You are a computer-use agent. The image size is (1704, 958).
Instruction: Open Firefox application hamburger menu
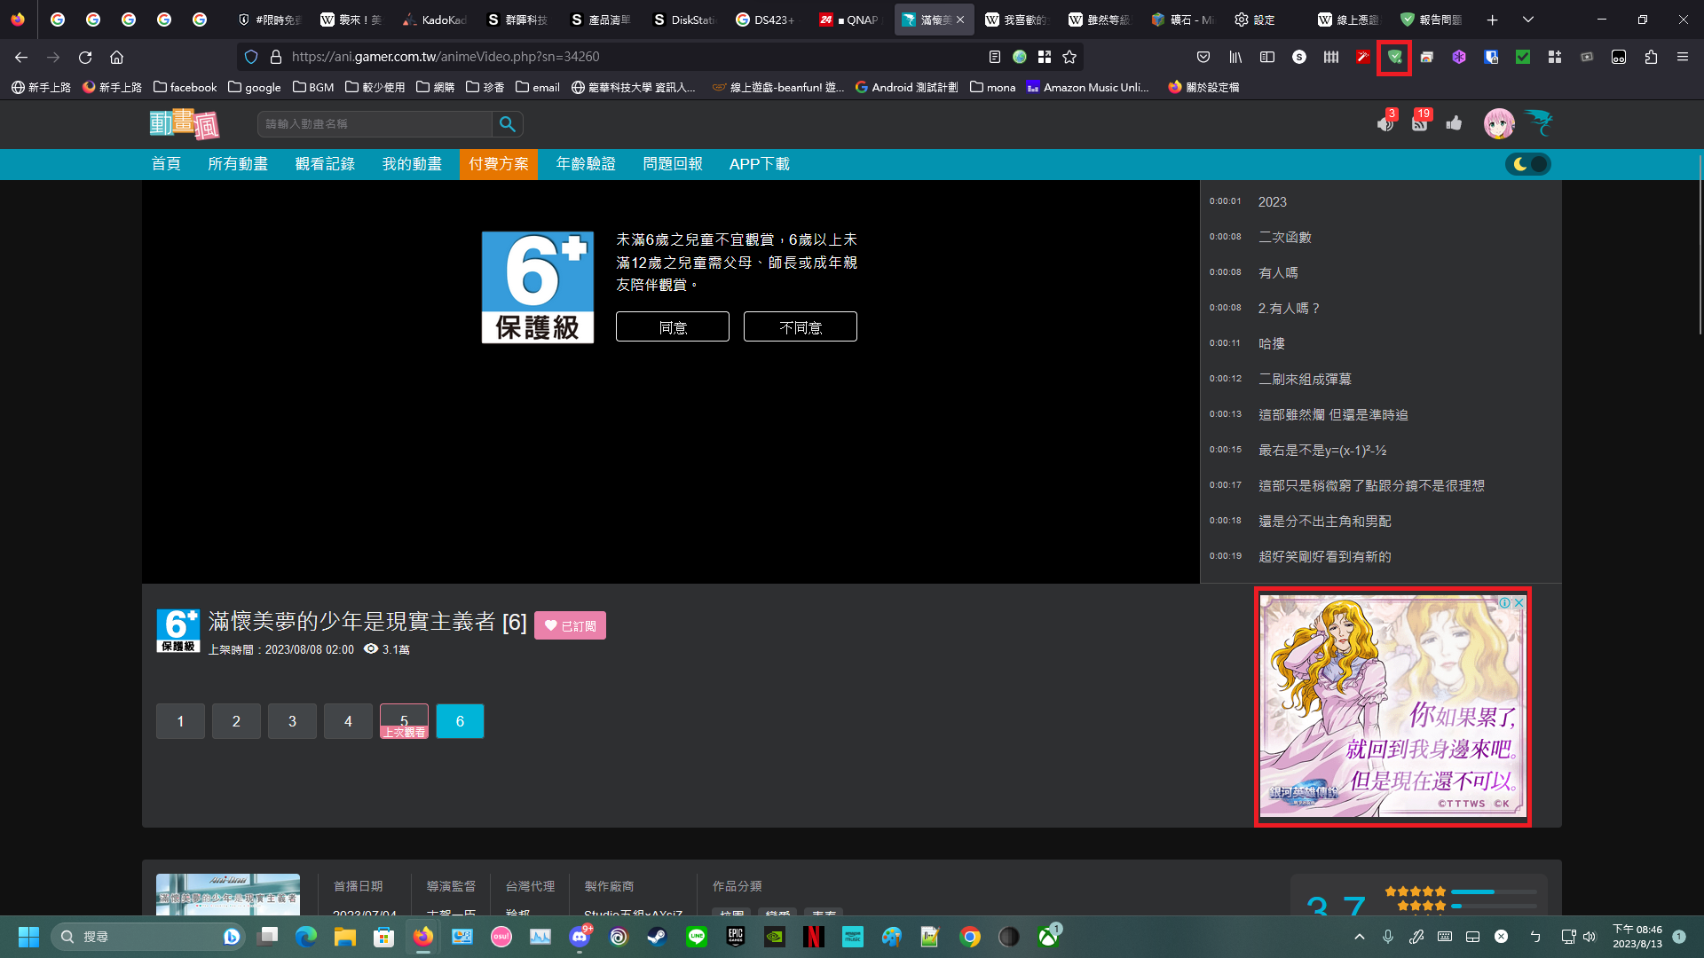point(1683,57)
